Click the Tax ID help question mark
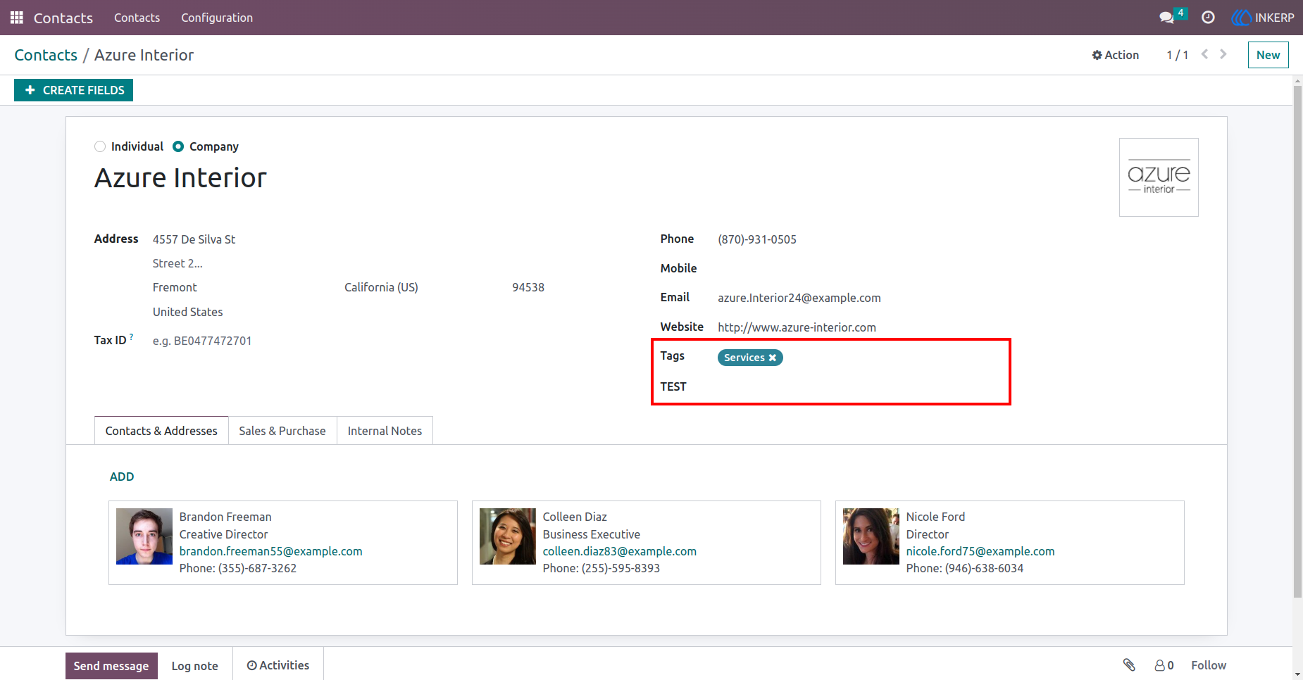This screenshot has height=680, width=1303. click(x=131, y=337)
